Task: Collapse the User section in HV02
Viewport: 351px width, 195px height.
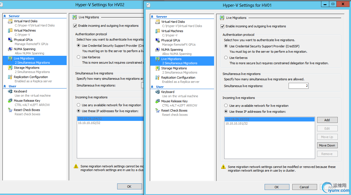Action: click(5, 86)
